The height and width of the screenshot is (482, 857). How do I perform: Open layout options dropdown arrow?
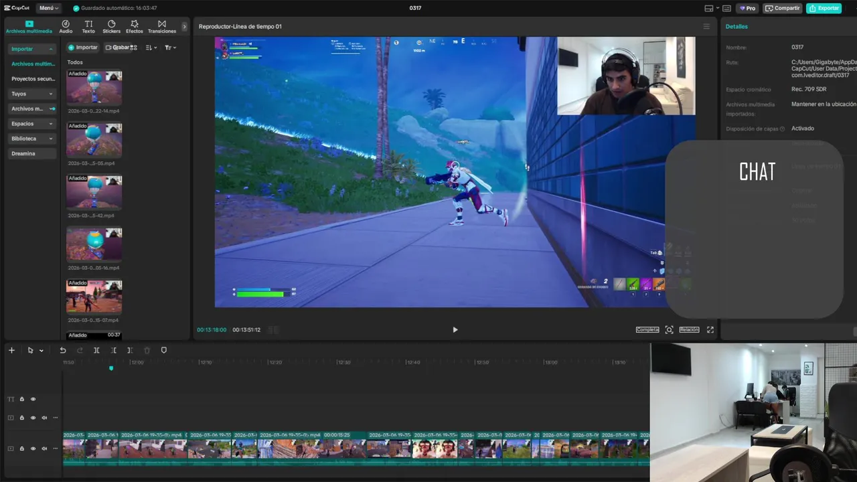point(717,8)
